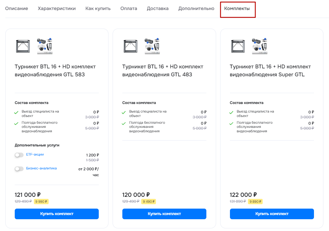Viewport: 329px width, 231px height.
Task: Open the Дополнительно tab
Action: point(196,9)
